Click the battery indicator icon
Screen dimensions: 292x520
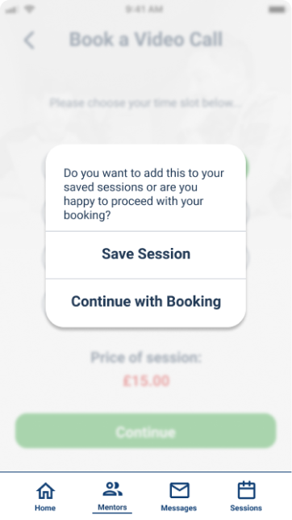[277, 10]
